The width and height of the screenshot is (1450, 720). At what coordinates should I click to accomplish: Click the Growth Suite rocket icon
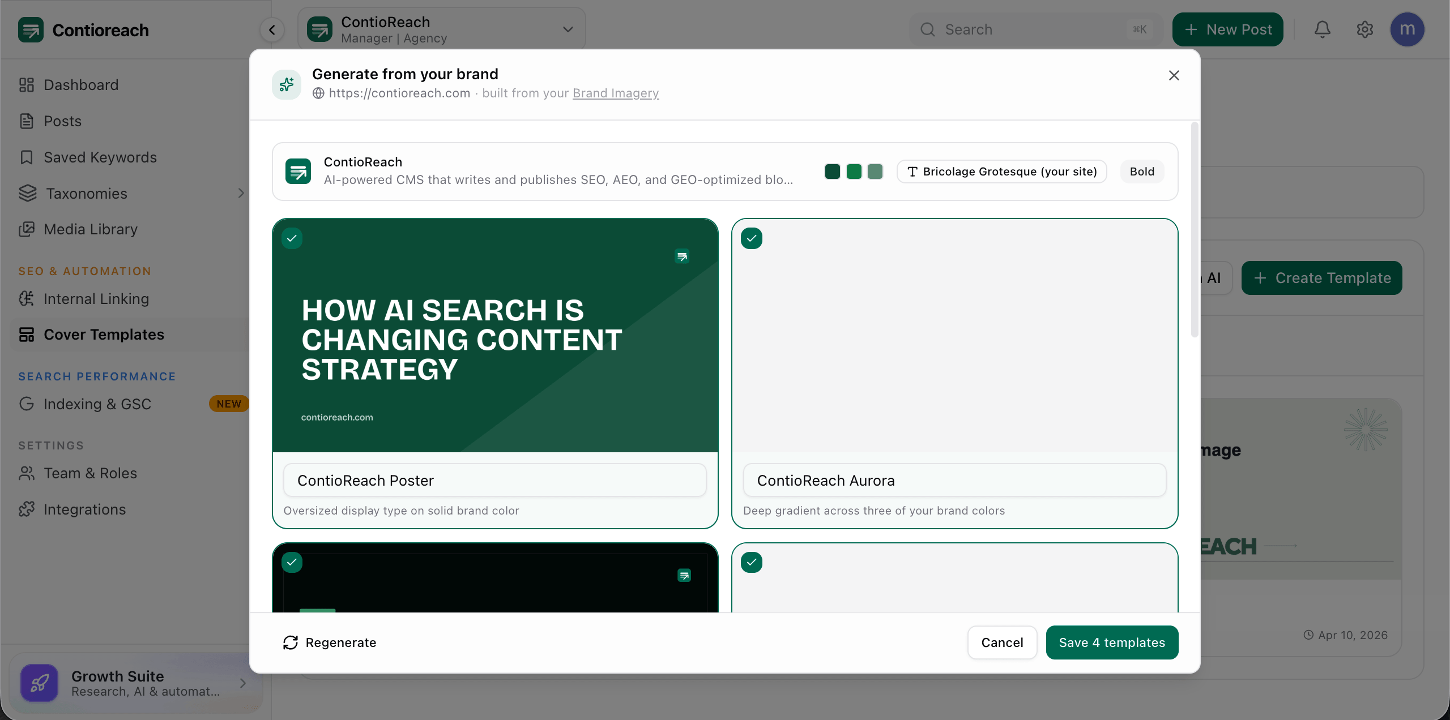(x=39, y=683)
